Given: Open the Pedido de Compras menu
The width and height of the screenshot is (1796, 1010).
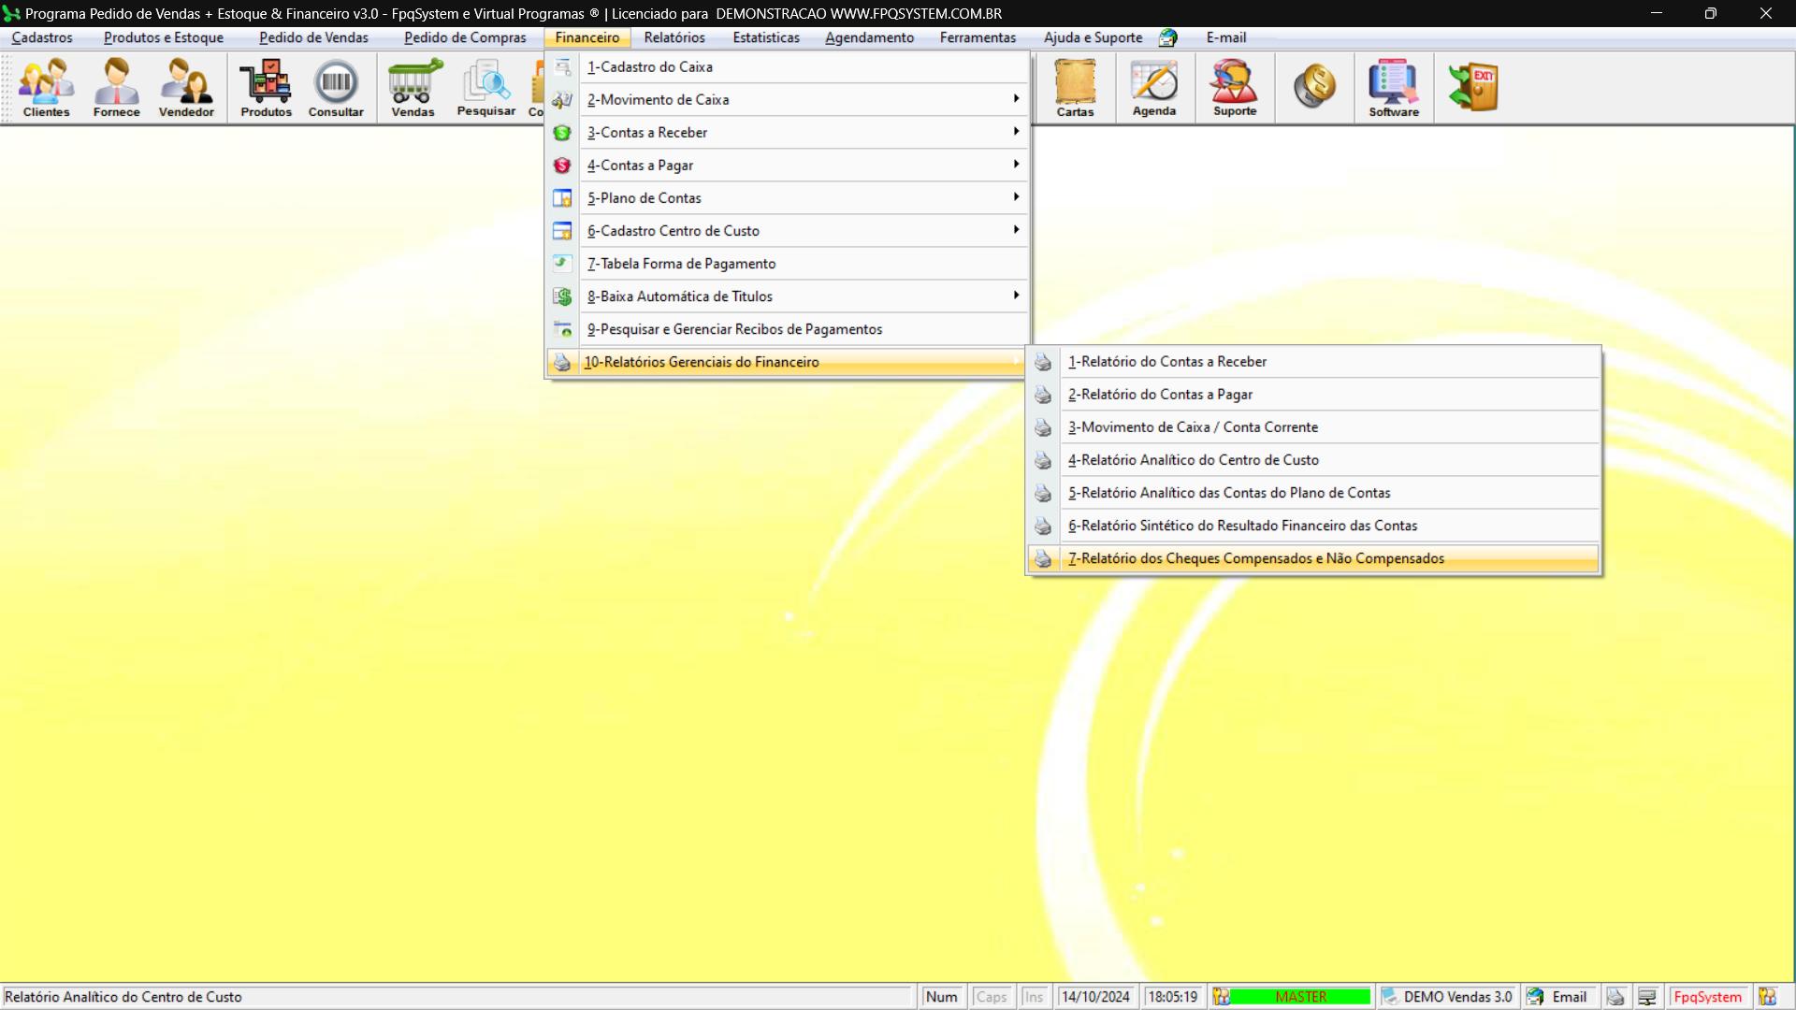Looking at the screenshot, I should 465,38.
